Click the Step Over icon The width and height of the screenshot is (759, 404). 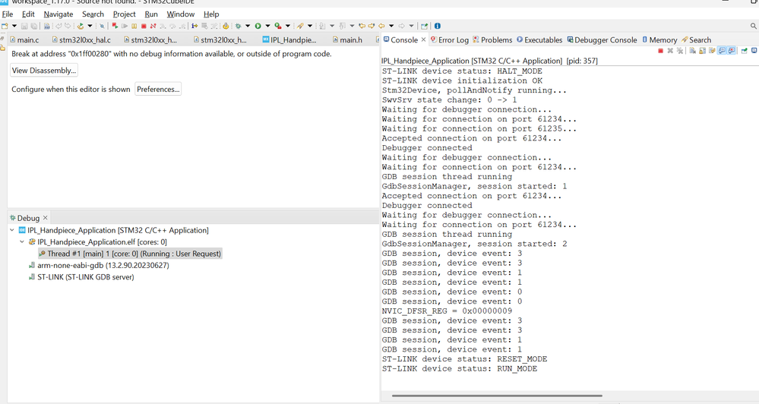[172, 26]
